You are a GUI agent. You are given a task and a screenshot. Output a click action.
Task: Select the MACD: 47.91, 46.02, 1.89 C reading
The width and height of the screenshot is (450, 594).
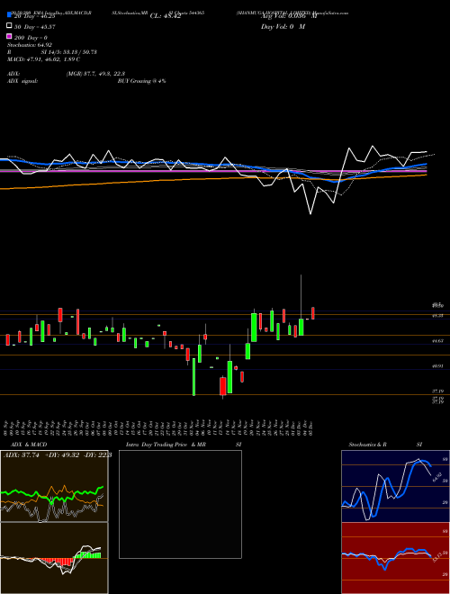click(43, 59)
